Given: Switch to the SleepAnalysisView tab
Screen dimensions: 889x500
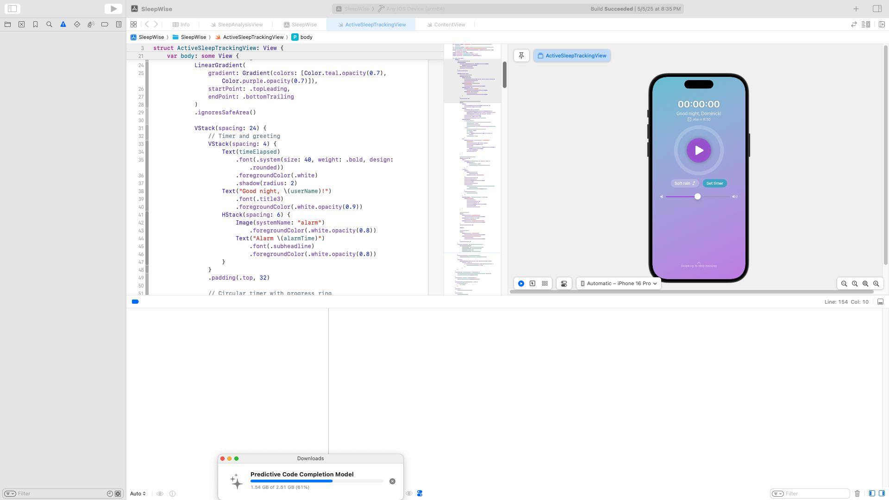Looking at the screenshot, I should (x=236, y=25).
